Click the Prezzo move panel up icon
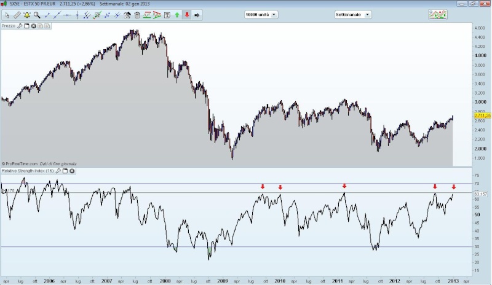 [x=40, y=26]
